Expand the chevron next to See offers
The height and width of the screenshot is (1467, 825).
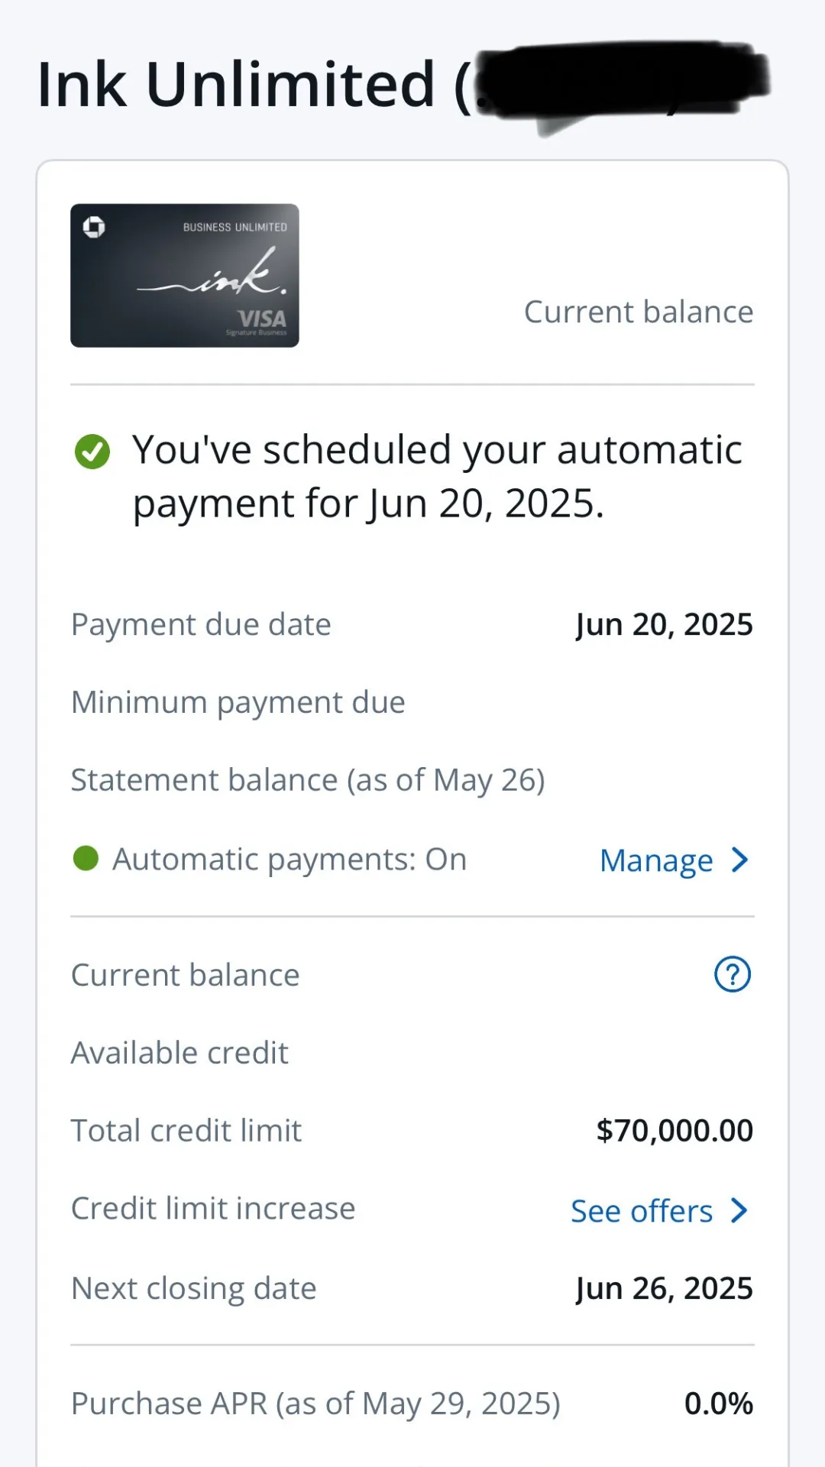pyautogui.click(x=739, y=1210)
